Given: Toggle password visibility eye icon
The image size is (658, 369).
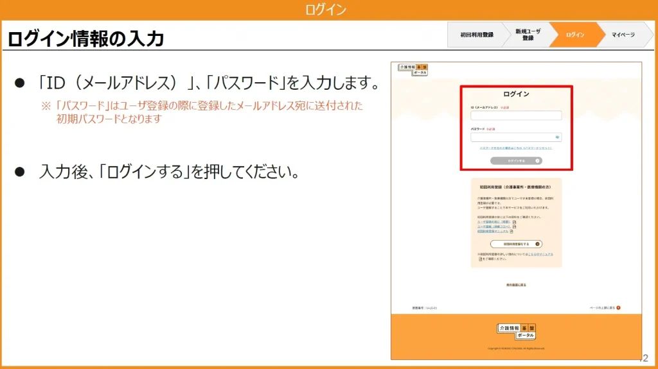Looking at the screenshot, I should 557,137.
